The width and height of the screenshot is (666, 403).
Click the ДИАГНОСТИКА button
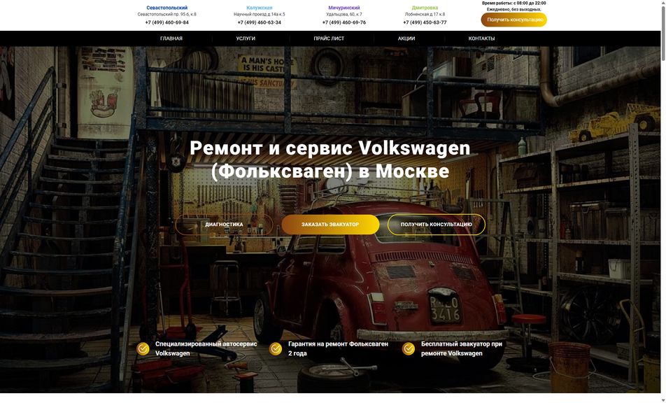(x=225, y=224)
